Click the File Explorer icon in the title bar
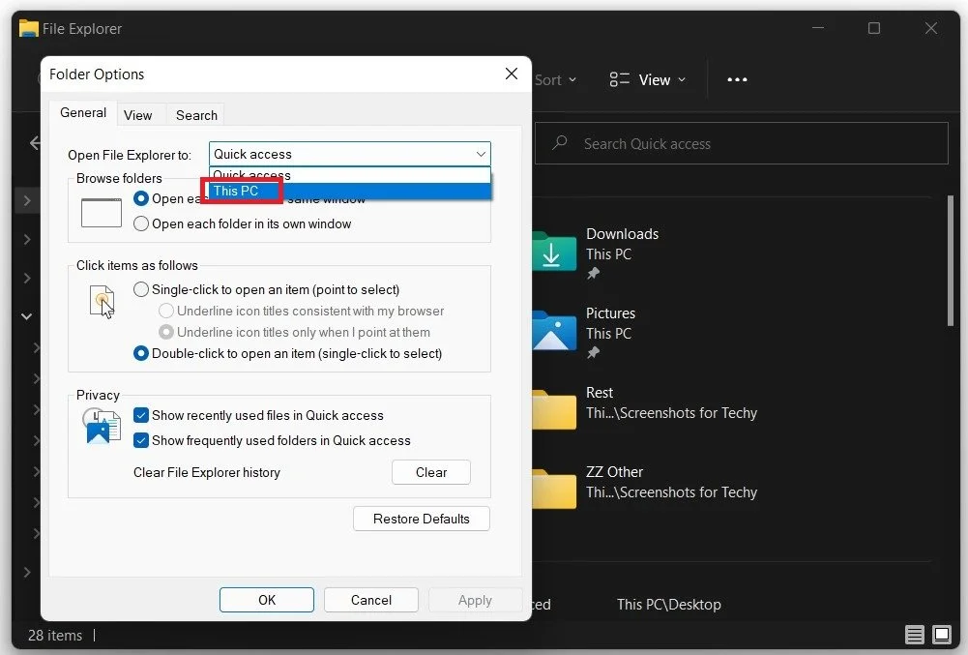The width and height of the screenshot is (968, 655). click(27, 28)
